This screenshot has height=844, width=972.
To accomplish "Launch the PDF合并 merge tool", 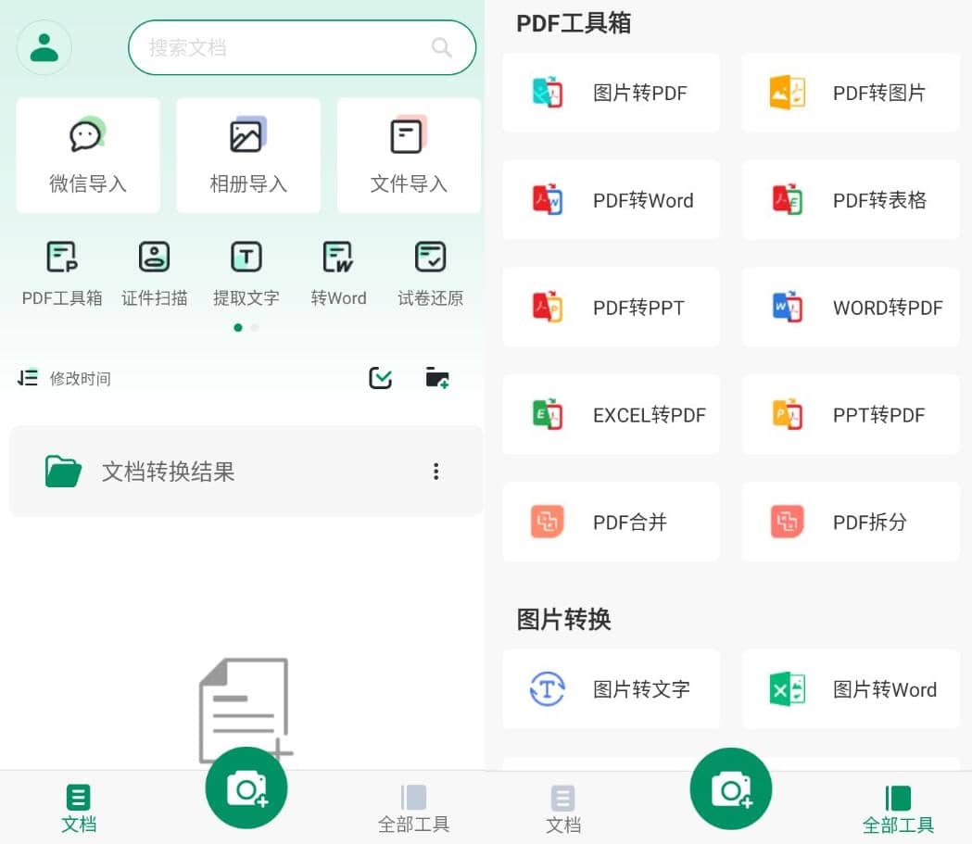I will pos(611,522).
